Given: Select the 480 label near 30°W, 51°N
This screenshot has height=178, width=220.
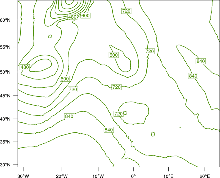Looking at the screenshot, I should (x=25, y=67).
